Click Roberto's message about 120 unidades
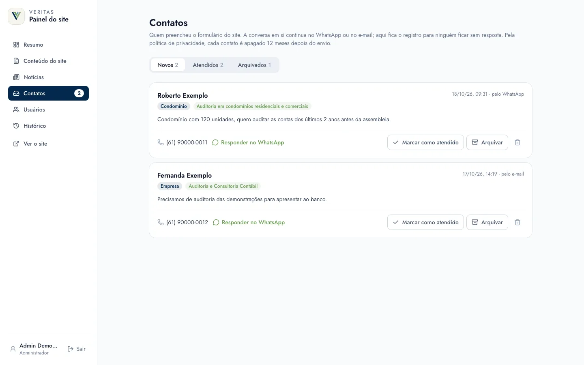This screenshot has height=365, width=584. 274,119
